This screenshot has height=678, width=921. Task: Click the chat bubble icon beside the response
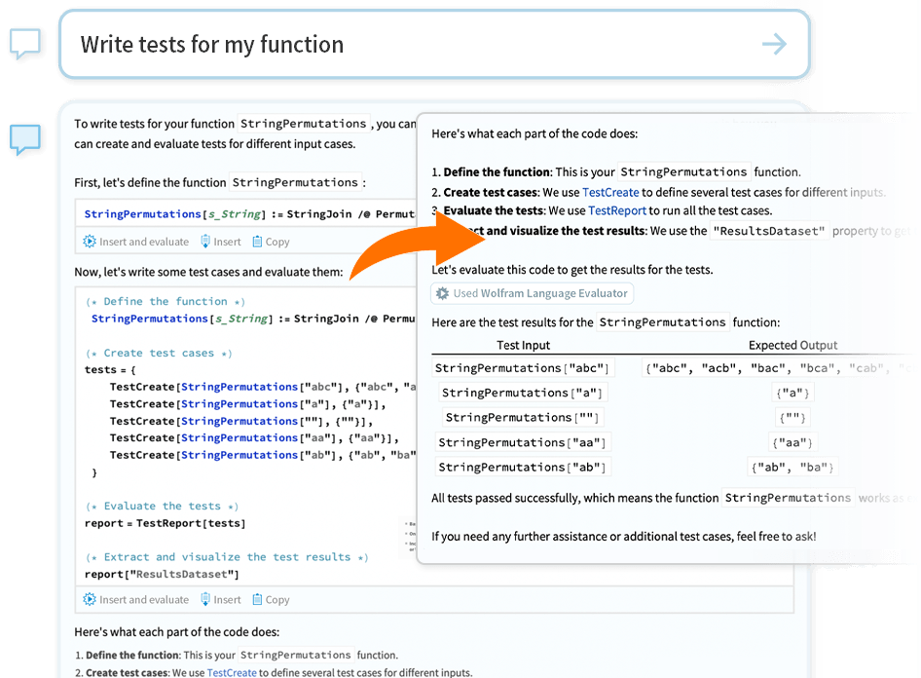[25, 139]
